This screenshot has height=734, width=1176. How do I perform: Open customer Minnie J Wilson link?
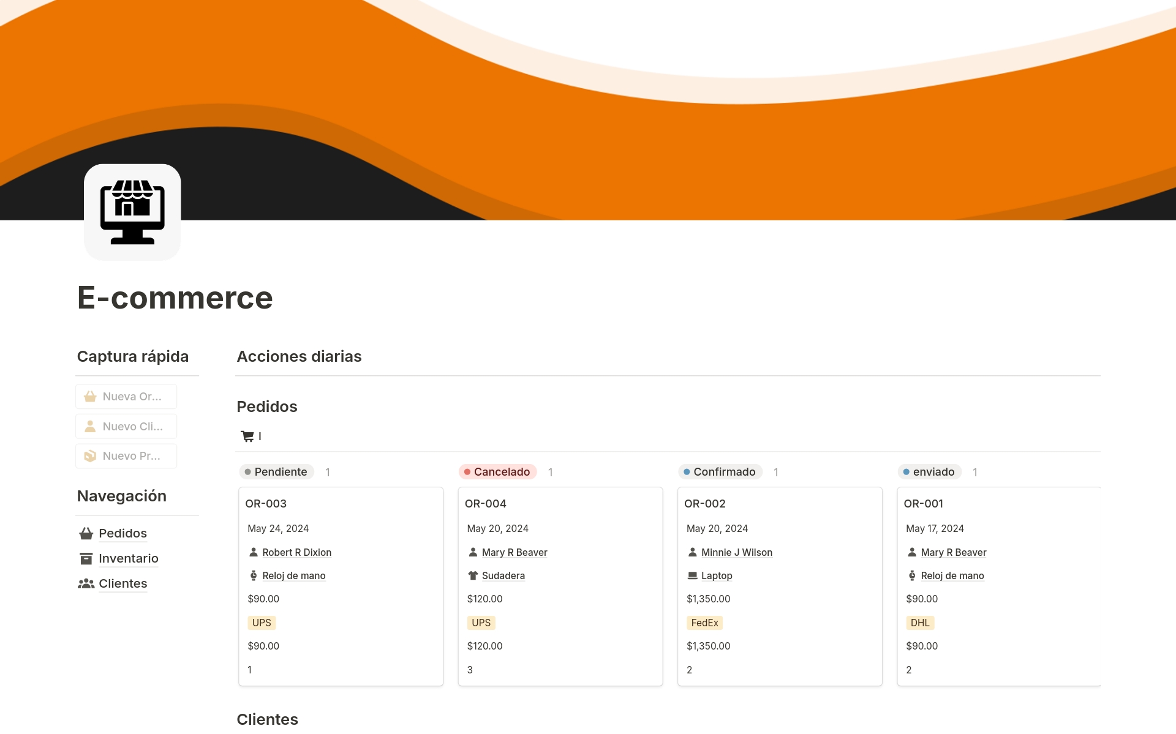coord(736,552)
